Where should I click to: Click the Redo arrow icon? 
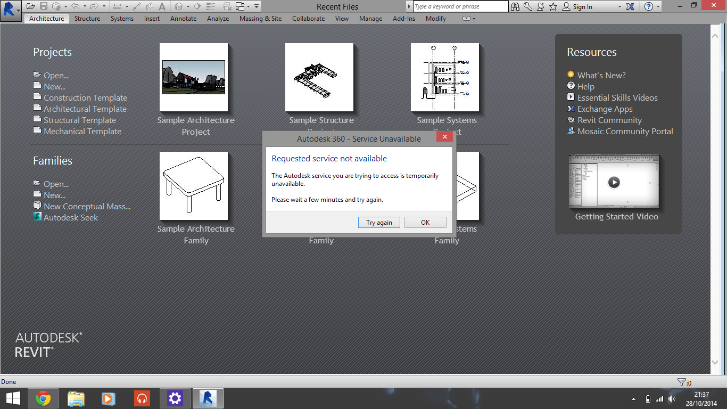(94, 6)
